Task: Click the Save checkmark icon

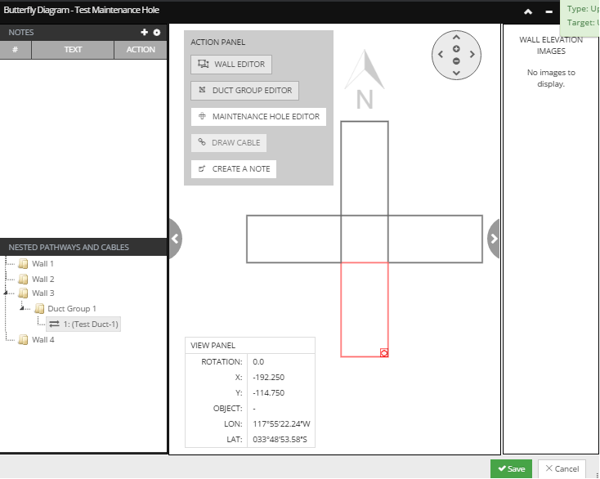Action: (x=502, y=468)
